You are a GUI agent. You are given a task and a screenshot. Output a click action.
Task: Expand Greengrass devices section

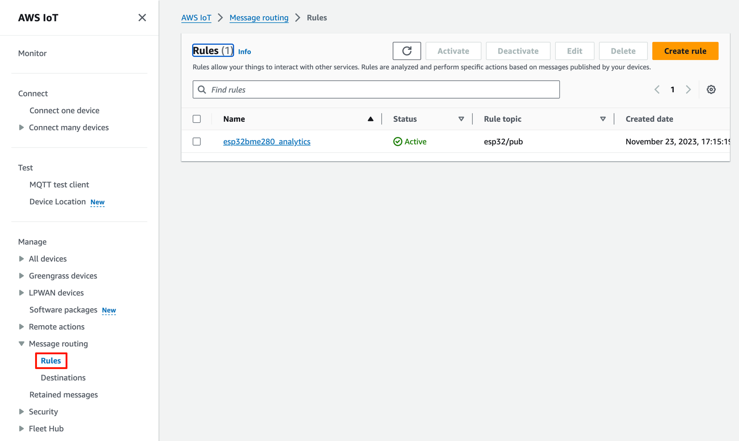coord(21,276)
